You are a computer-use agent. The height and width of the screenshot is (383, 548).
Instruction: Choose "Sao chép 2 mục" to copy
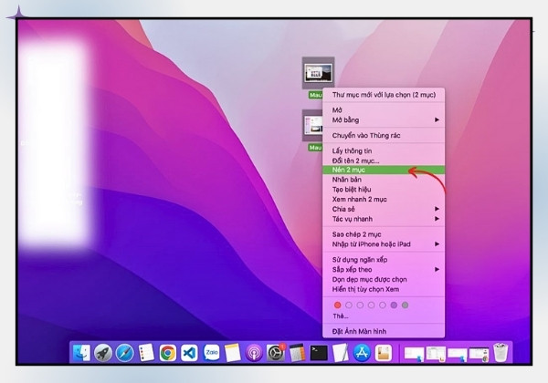tap(384, 234)
